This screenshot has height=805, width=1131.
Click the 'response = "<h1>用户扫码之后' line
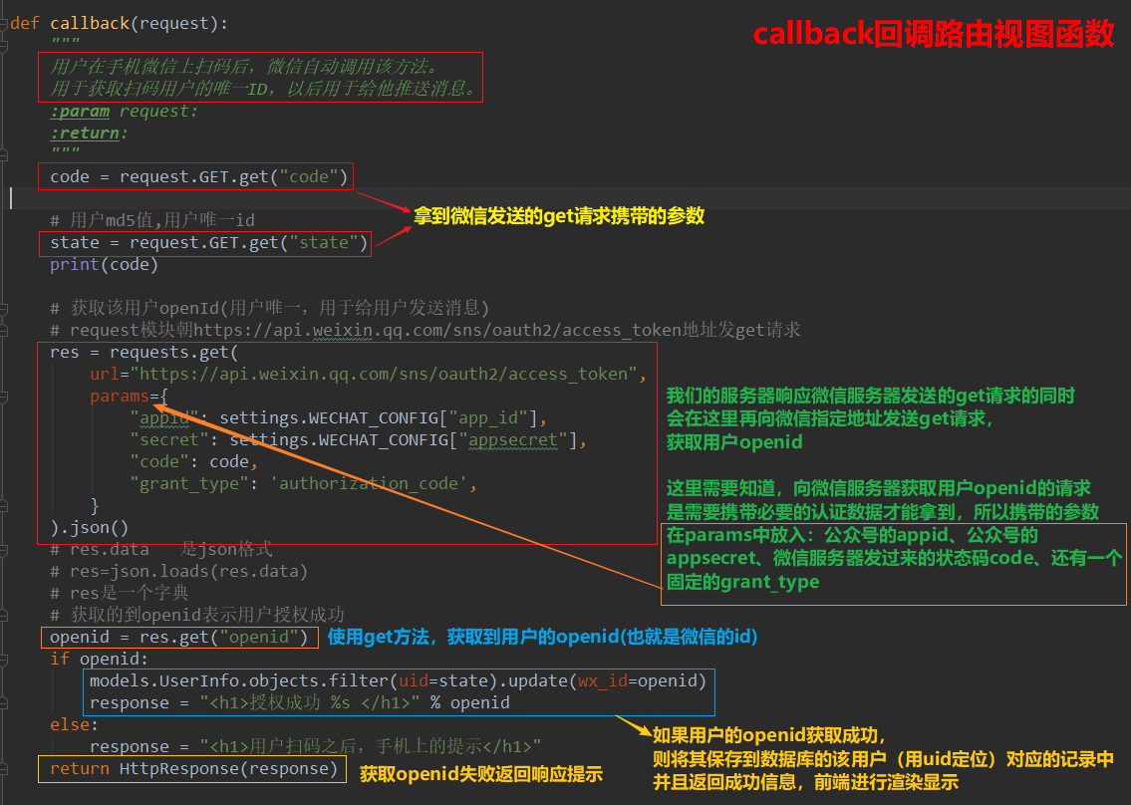tap(316, 746)
